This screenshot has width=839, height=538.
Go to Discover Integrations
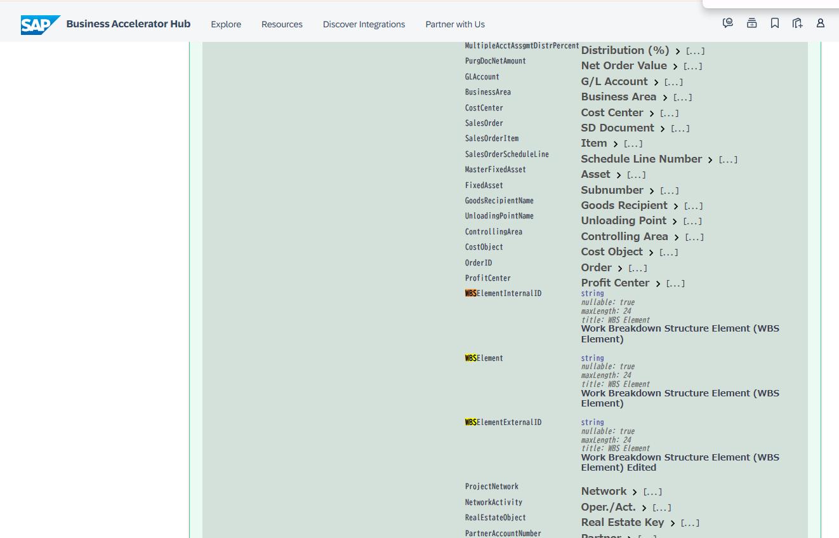pyautogui.click(x=364, y=24)
